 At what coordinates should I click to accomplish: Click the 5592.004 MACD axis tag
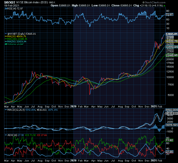pyautogui.click(x=171, y=110)
